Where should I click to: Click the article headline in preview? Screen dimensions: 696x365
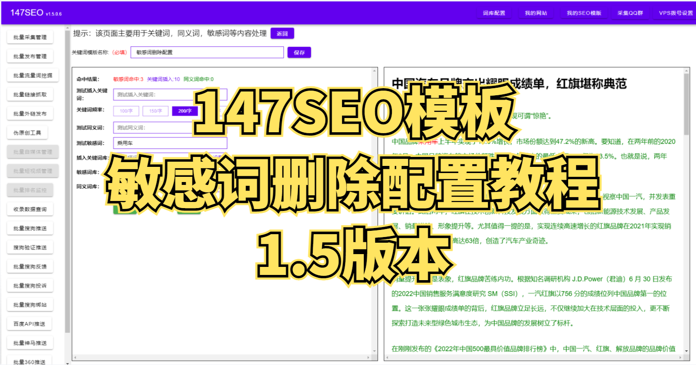509,84
